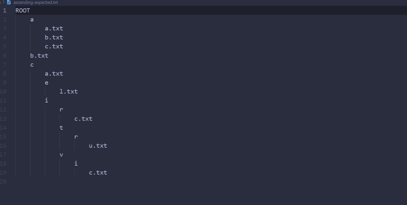This screenshot has width=407, height=205.
Task: Place cursor on the ROOT line
Action: click(x=23, y=11)
